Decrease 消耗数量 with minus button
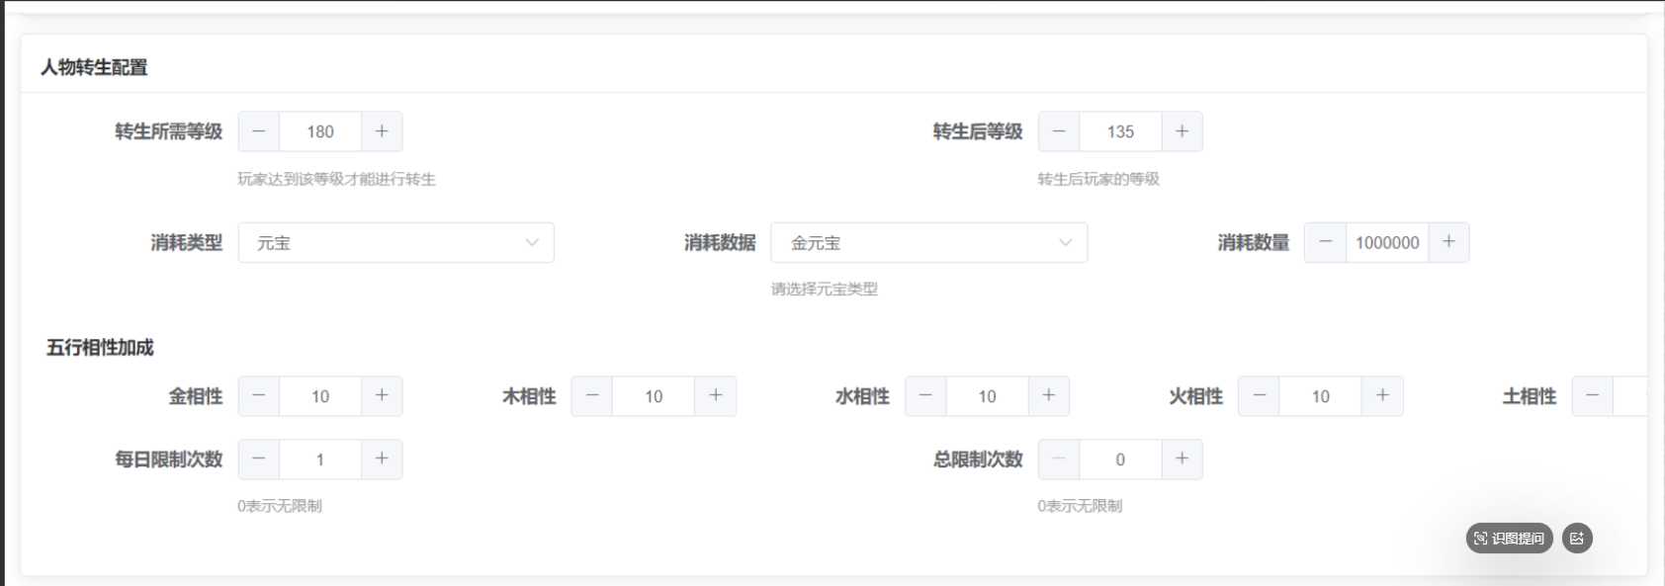Image resolution: width=1665 pixels, height=586 pixels. point(1326,242)
